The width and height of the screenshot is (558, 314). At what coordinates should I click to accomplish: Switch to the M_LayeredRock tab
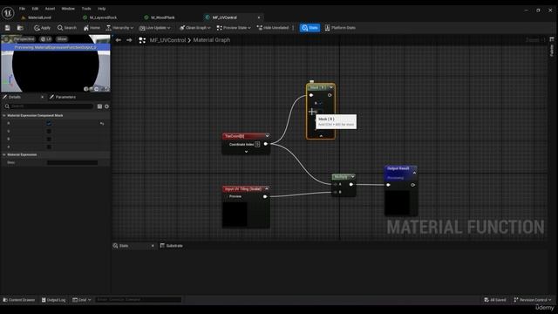pos(103,17)
